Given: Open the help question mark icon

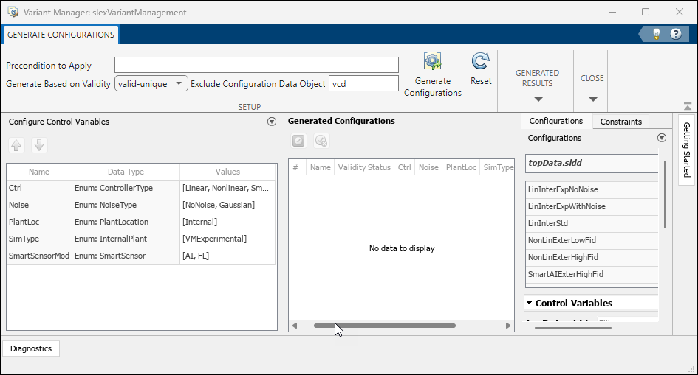Looking at the screenshot, I should [675, 34].
